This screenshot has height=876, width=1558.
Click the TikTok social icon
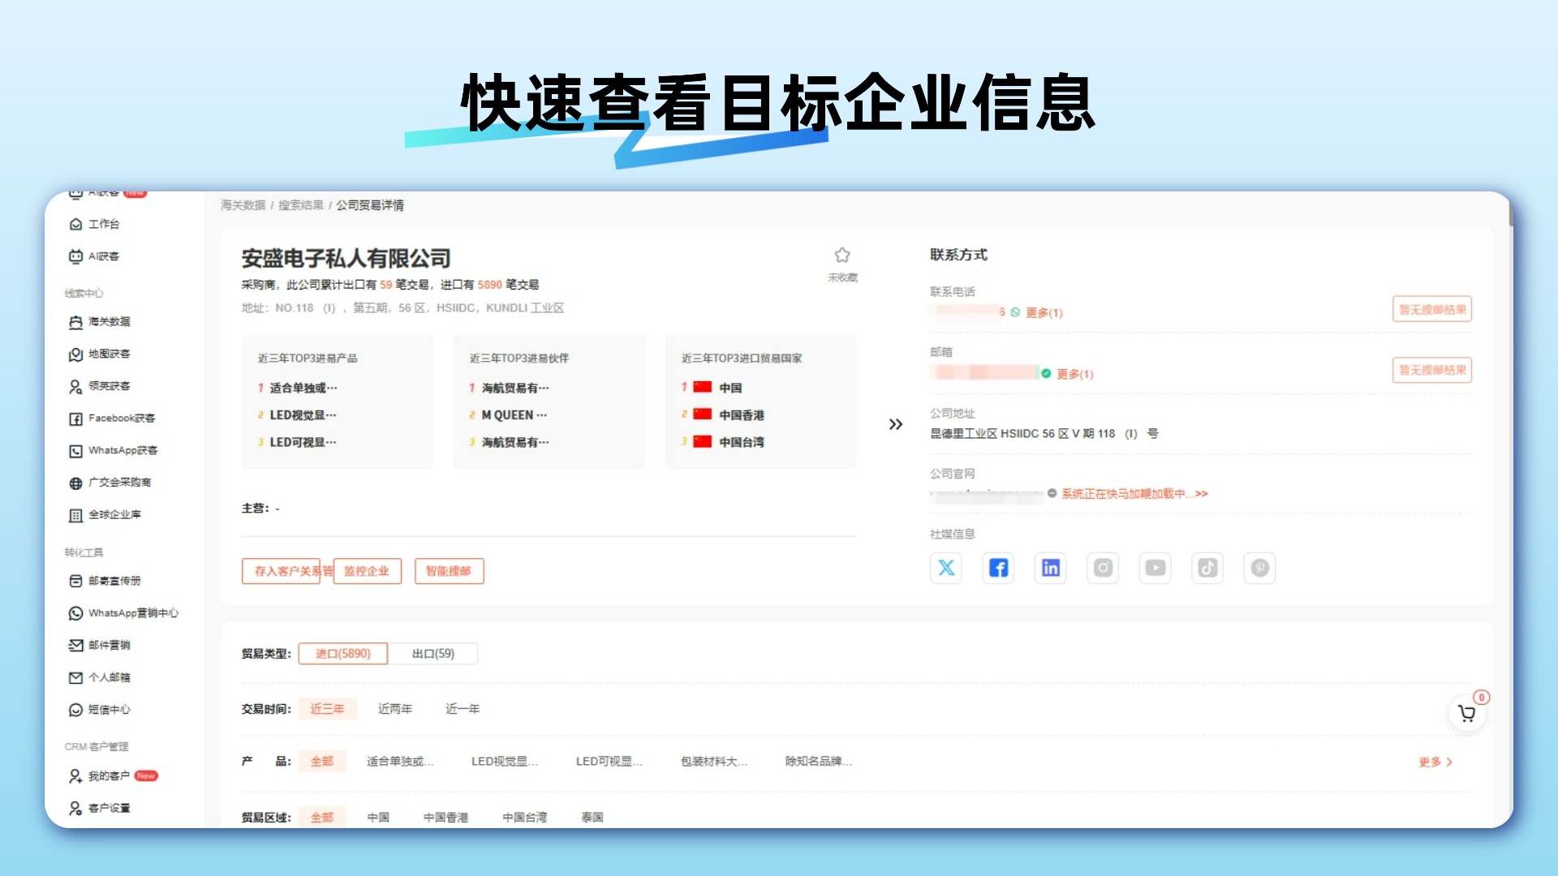coord(1207,568)
